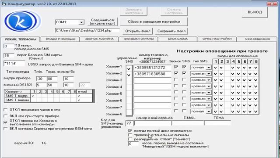
Task: Open тип SMS dropdown for Хозяин-2
Action: click(208, 74)
